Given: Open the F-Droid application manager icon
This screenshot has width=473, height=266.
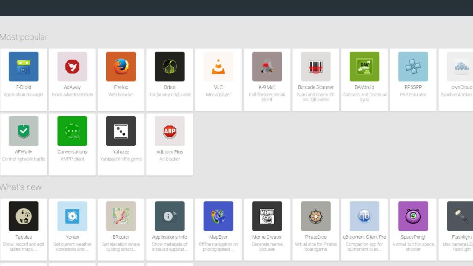Looking at the screenshot, I should (x=24, y=66).
